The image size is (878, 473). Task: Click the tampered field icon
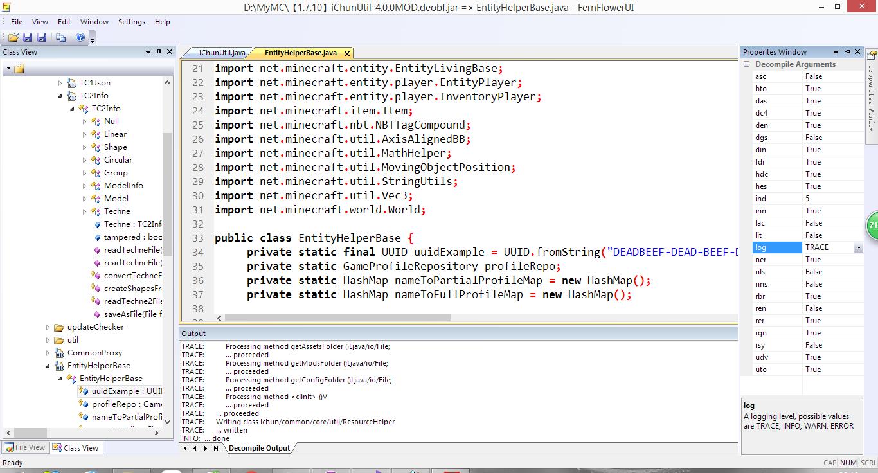(x=97, y=237)
